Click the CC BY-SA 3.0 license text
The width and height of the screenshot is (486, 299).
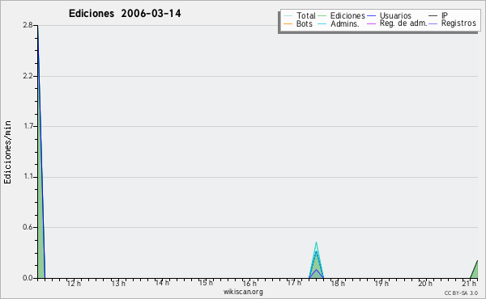click(461, 293)
